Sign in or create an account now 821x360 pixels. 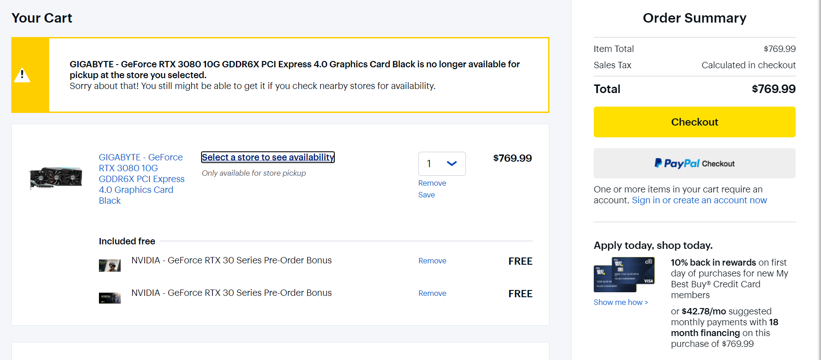coord(699,200)
